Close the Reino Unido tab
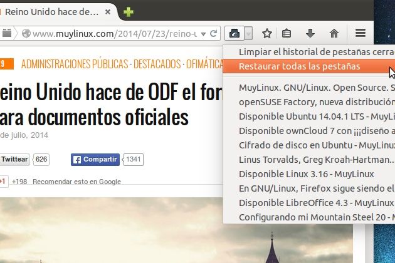 click(108, 12)
